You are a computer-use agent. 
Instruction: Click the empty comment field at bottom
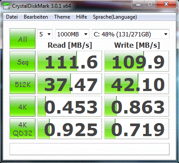coord(89,149)
